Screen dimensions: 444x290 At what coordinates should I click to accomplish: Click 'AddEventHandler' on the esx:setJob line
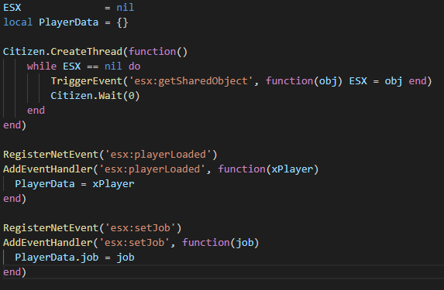click(48, 243)
